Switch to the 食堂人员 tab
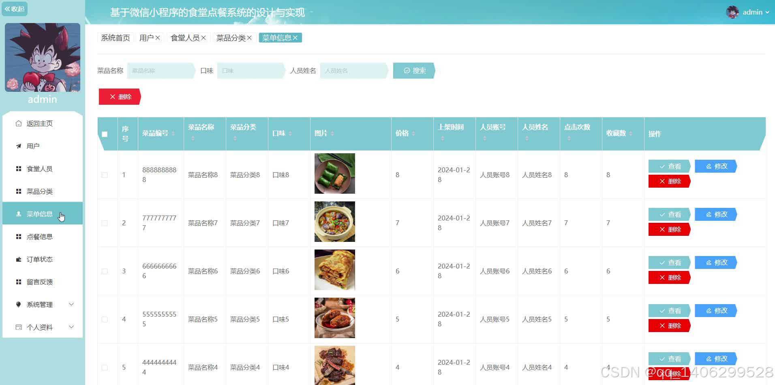Screen dimensions: 775x385 [185, 38]
